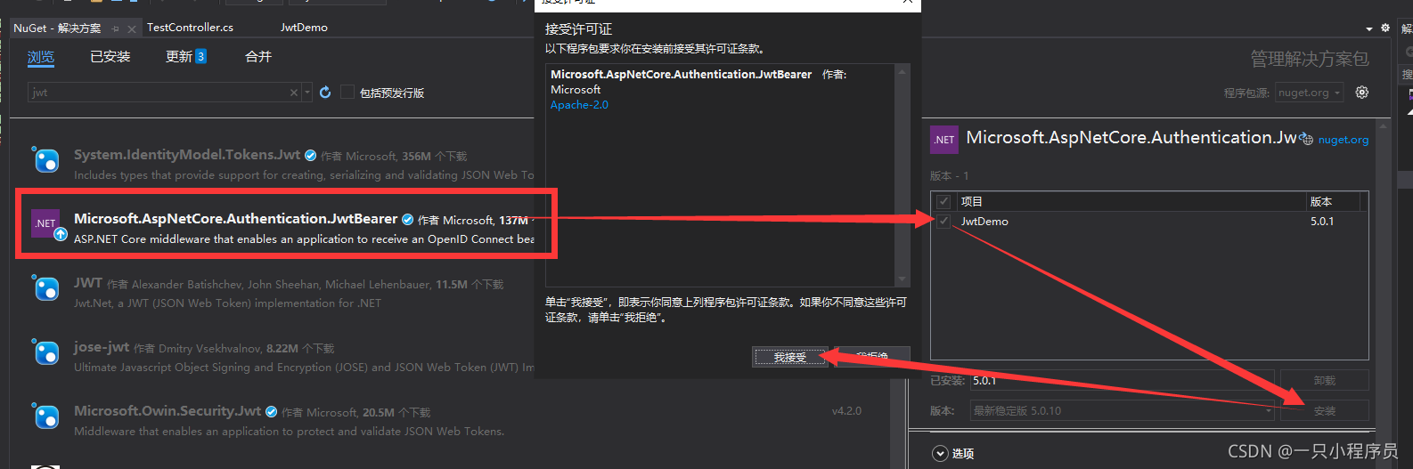This screenshot has width=1413, height=469.
Task: Click the 版本 column header in the project list
Action: [1321, 202]
